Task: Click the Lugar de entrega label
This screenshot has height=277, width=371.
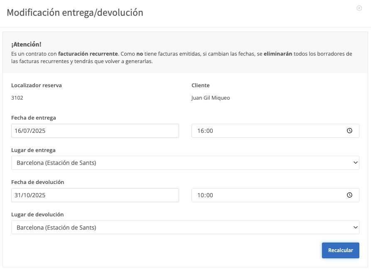Action: pyautogui.click(x=33, y=150)
